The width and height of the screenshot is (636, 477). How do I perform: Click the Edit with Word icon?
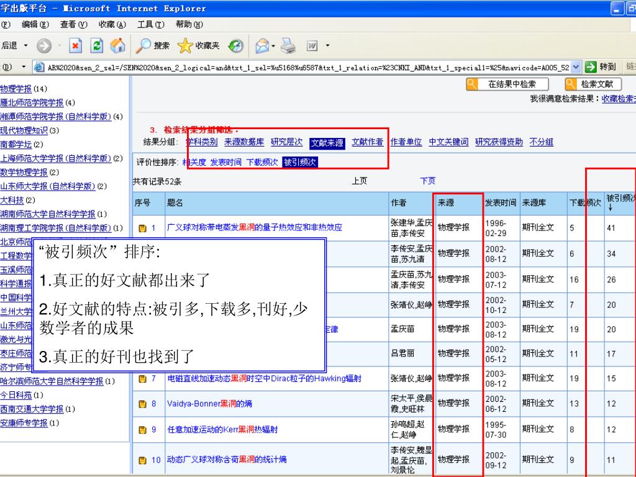312,45
